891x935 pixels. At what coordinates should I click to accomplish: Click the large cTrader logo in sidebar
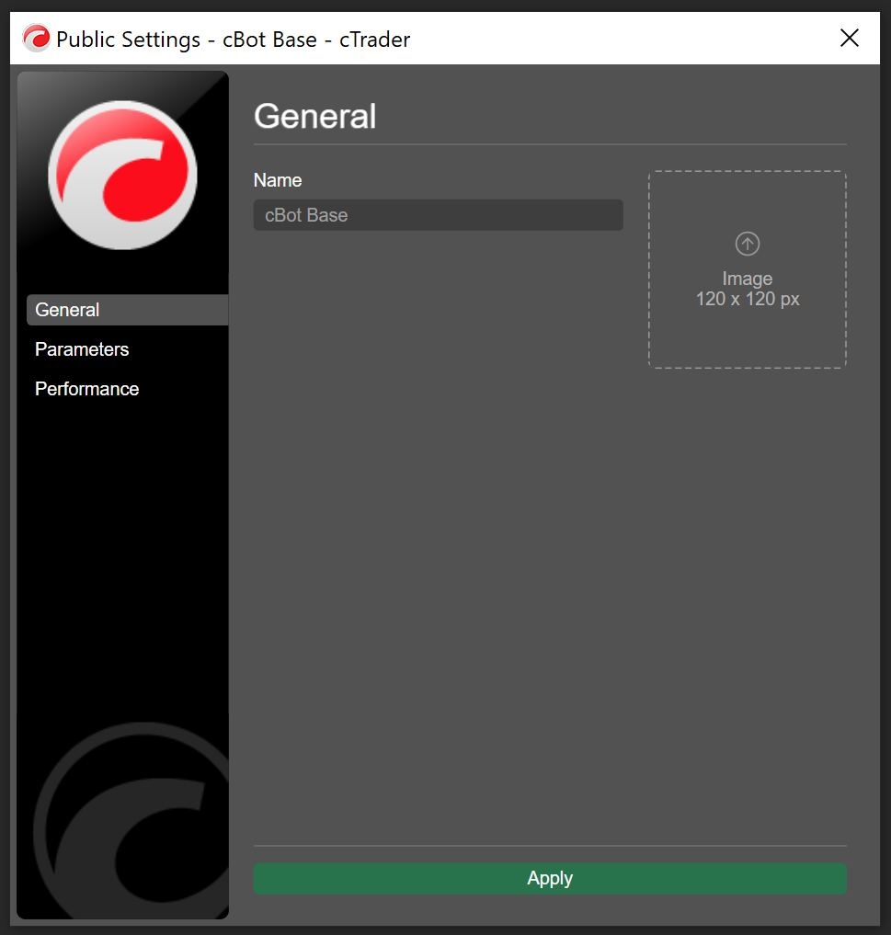[x=123, y=176]
